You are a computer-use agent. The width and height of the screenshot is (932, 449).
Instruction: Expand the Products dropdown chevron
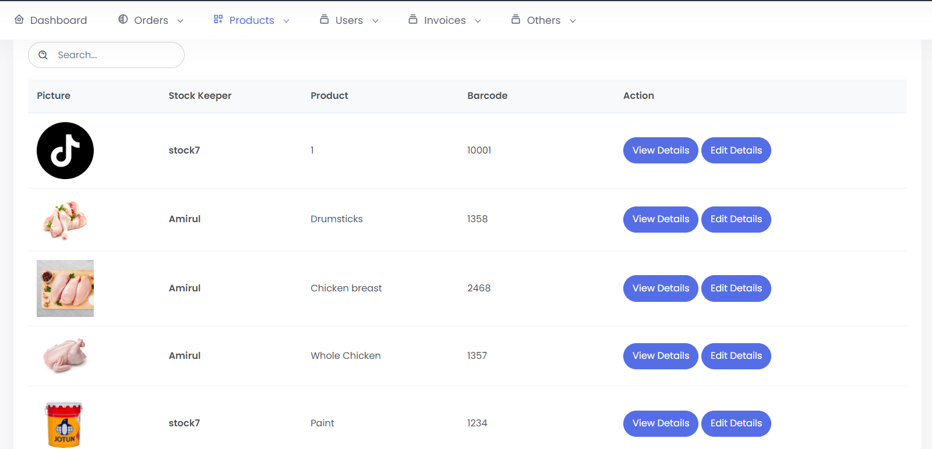pyautogui.click(x=287, y=21)
